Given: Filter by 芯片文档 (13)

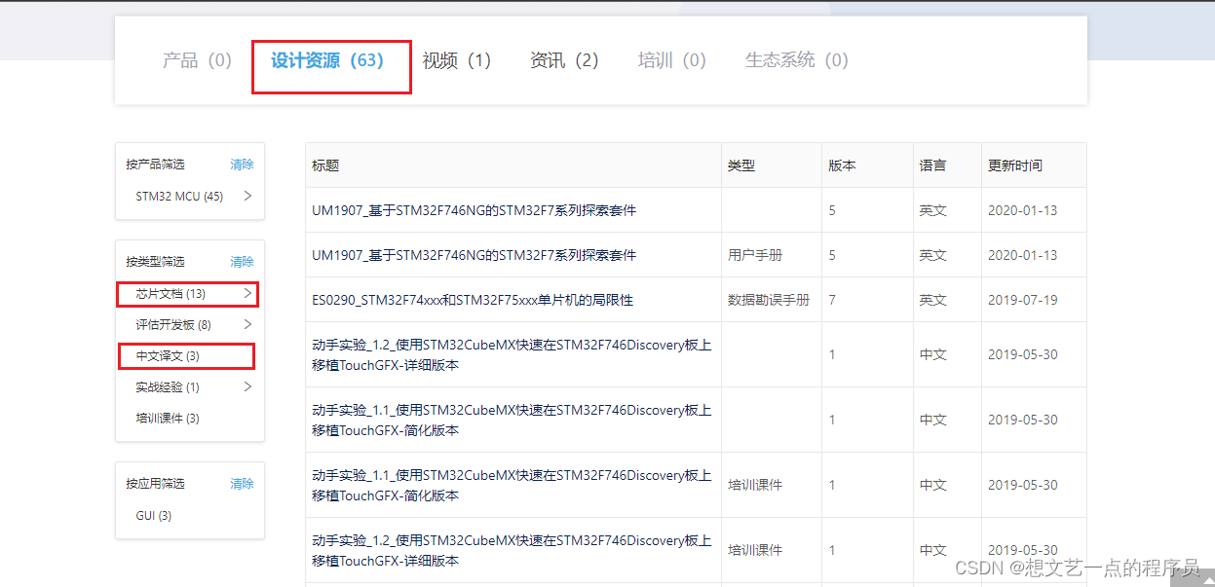Looking at the screenshot, I should [171, 294].
